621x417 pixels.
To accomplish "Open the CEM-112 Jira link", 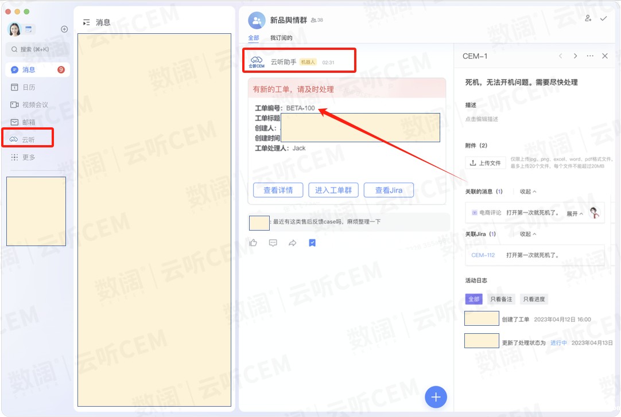I will pos(483,255).
